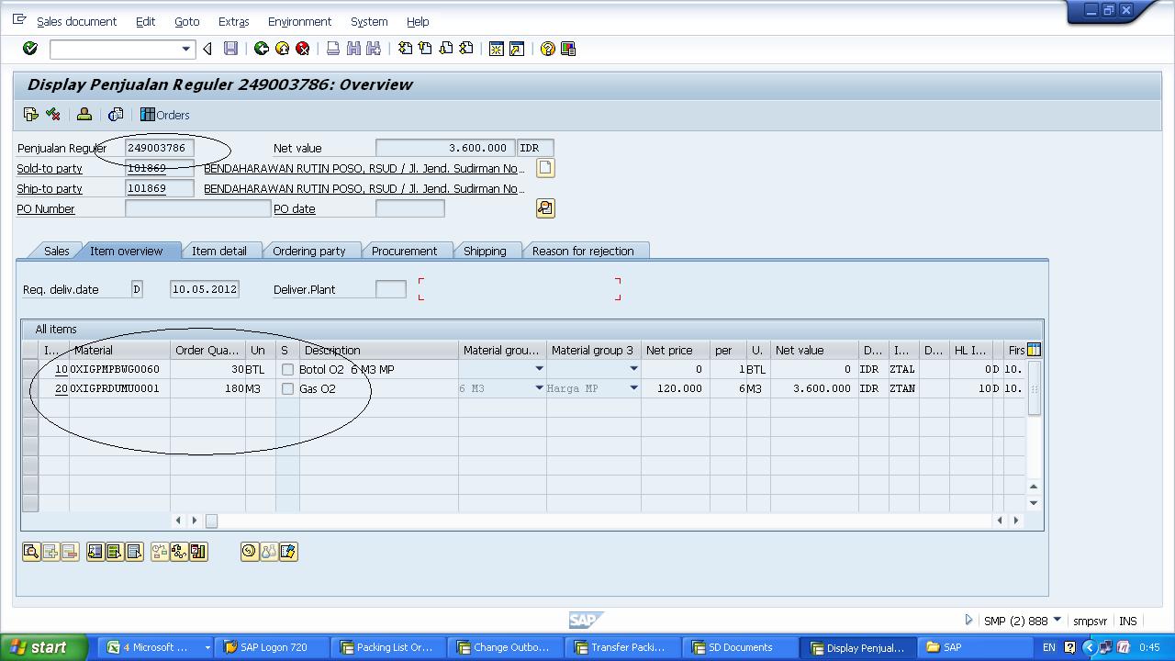Viewport: 1175px width, 661px height.
Task: Click the schedule lines for item icon
Action: 160,552
